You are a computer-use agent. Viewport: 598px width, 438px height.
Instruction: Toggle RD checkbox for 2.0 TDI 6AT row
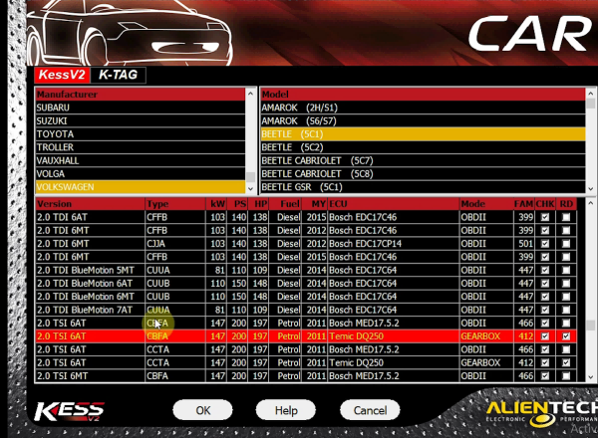566,217
